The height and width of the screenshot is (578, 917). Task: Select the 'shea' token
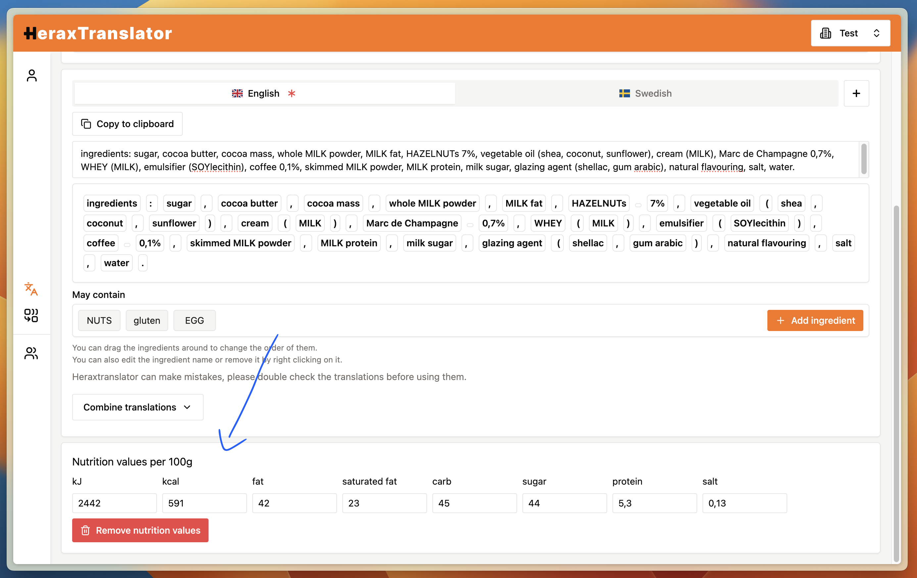point(791,203)
